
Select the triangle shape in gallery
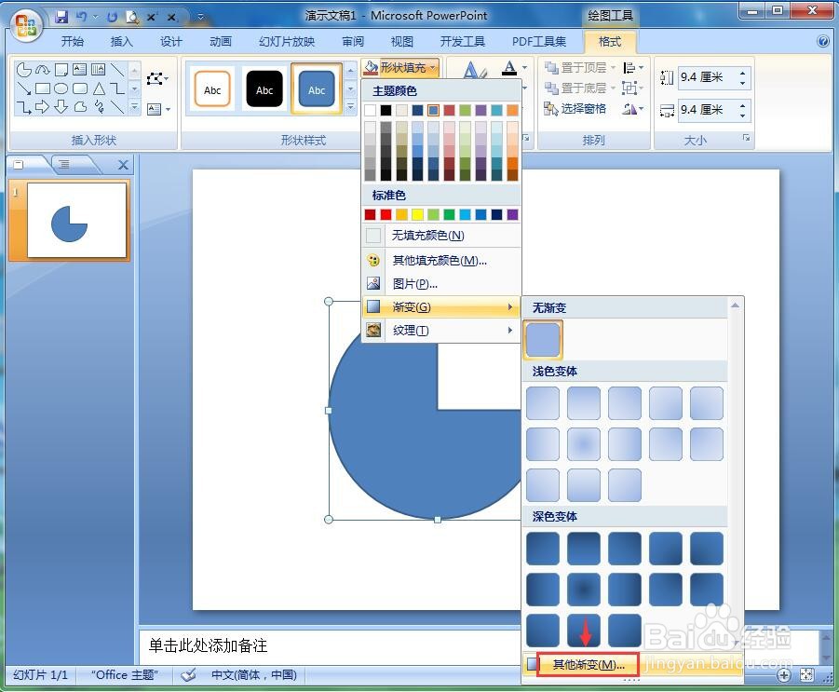click(x=99, y=88)
